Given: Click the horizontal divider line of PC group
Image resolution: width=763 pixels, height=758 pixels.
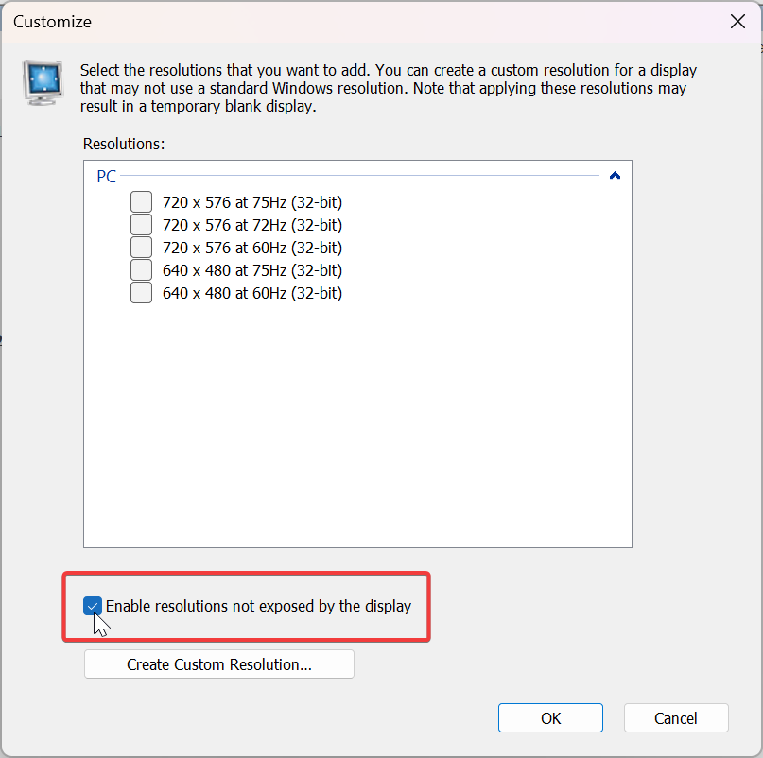Looking at the screenshot, I should pyautogui.click(x=359, y=176).
